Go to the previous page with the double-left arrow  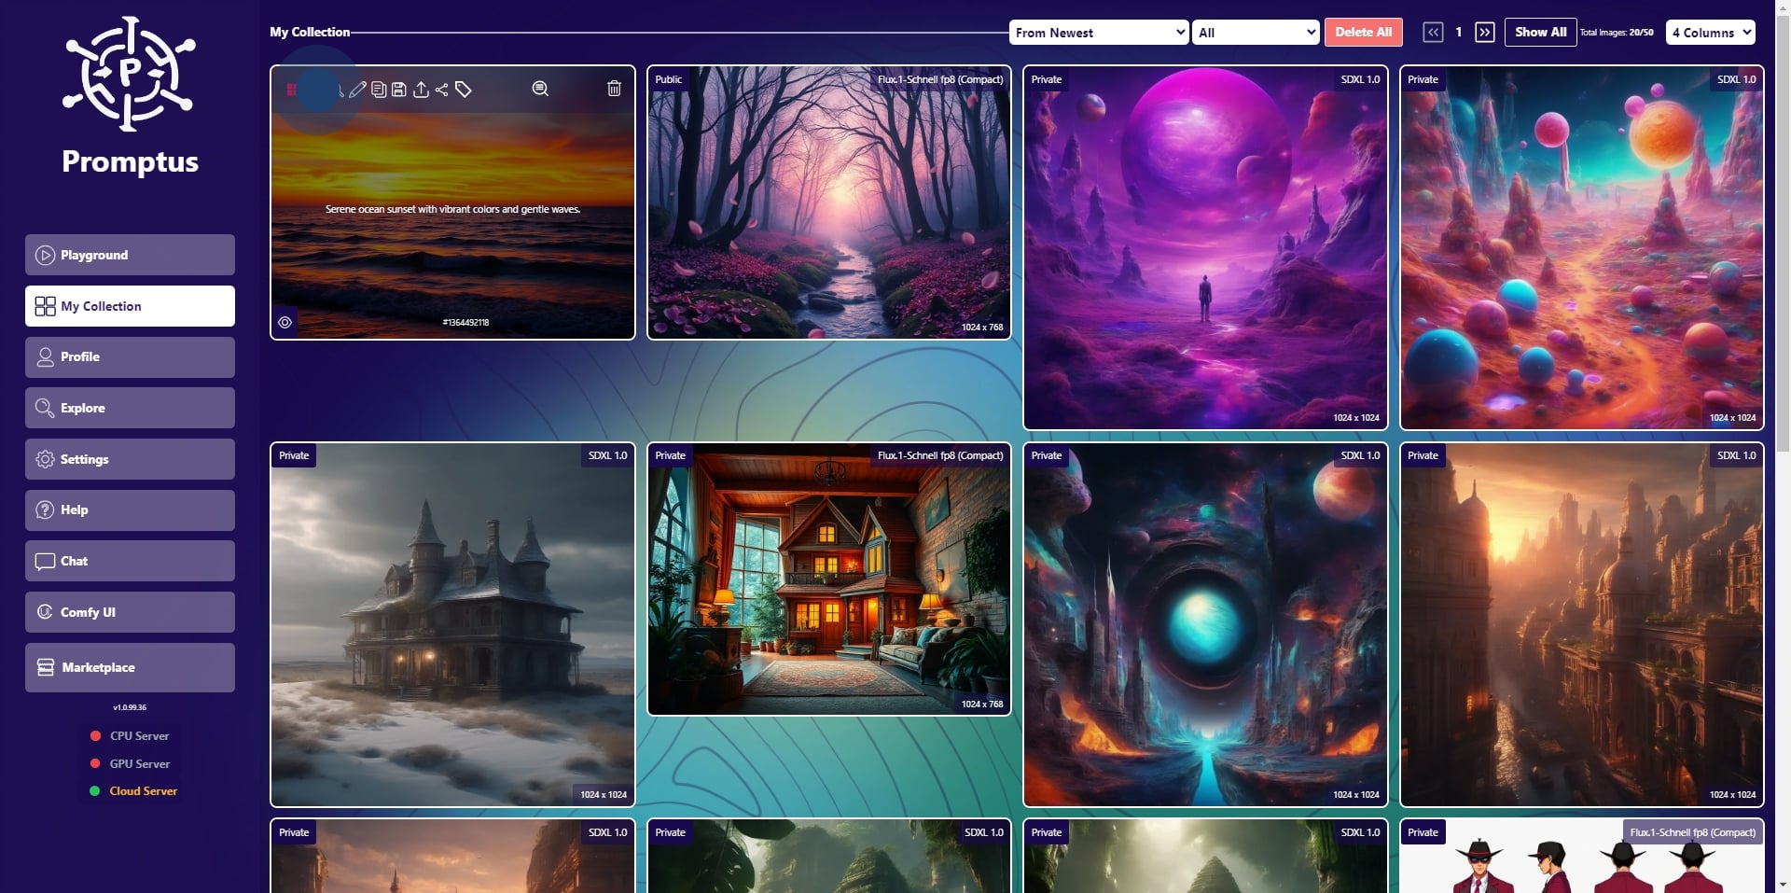coord(1433,33)
